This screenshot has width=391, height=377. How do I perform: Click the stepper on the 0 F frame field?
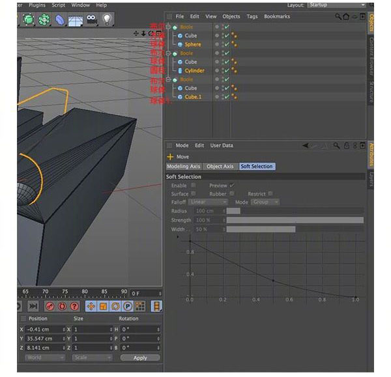coord(160,294)
